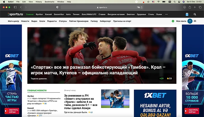Open the Fantasy link
Screen dimensions: 204x117
point(94,21)
